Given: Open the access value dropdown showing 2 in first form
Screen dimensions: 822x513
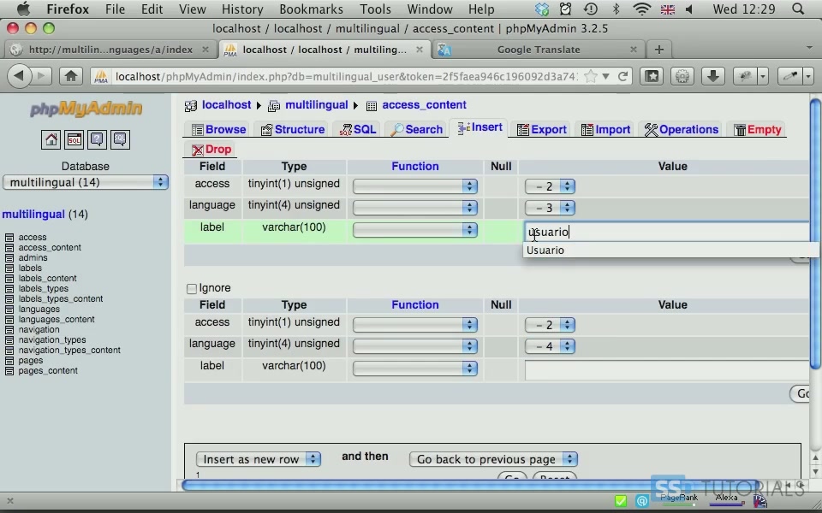Looking at the screenshot, I should (x=550, y=186).
